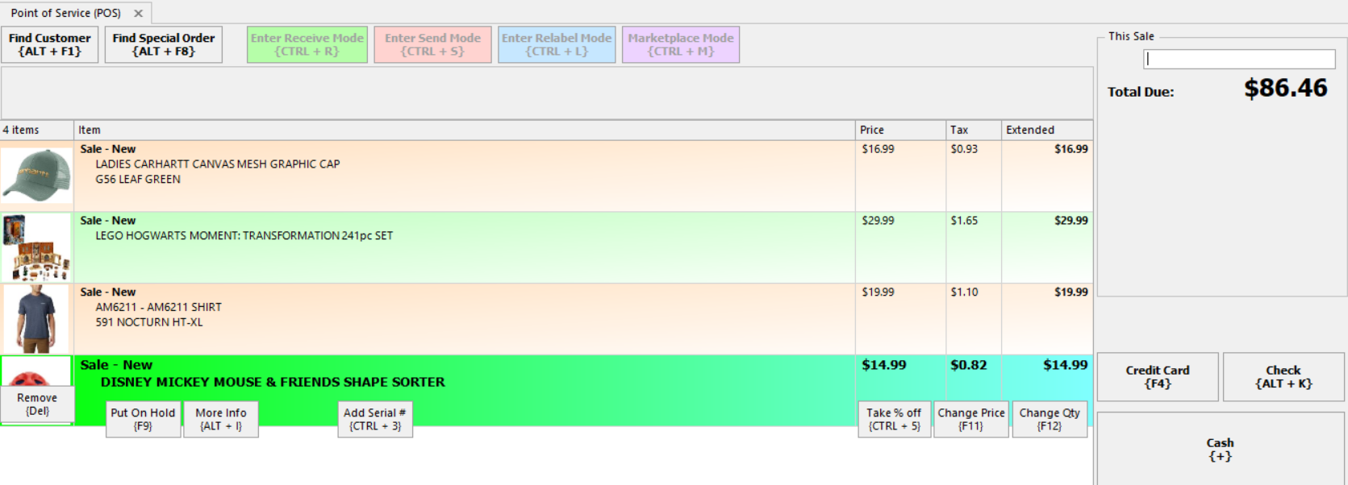Open Find Special Order
This screenshot has width=1348, height=485.
pyautogui.click(x=164, y=44)
